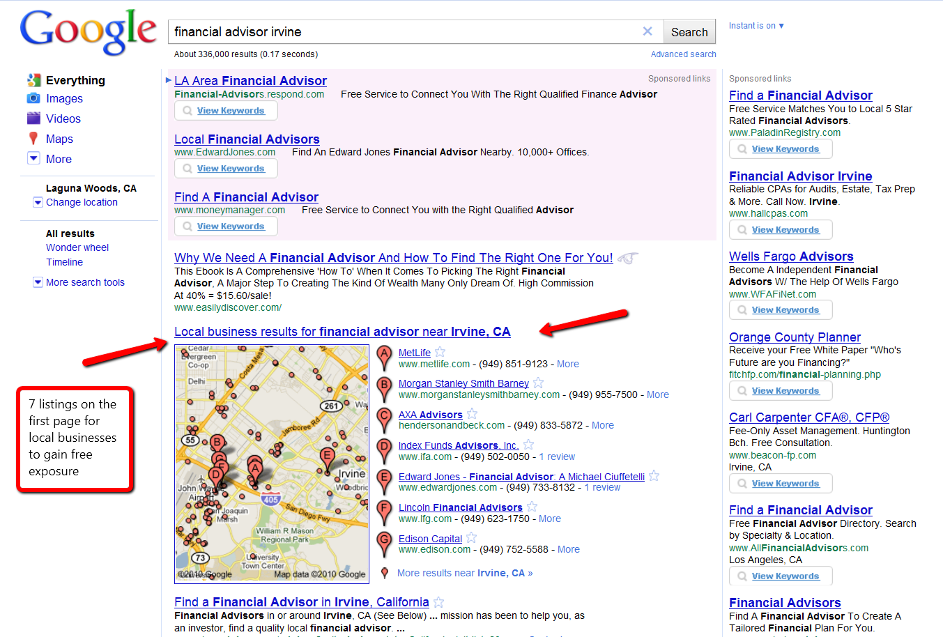Star the Lincoln Financial Advisors listing
Image resolution: width=943 pixels, height=637 pixels.
point(532,507)
